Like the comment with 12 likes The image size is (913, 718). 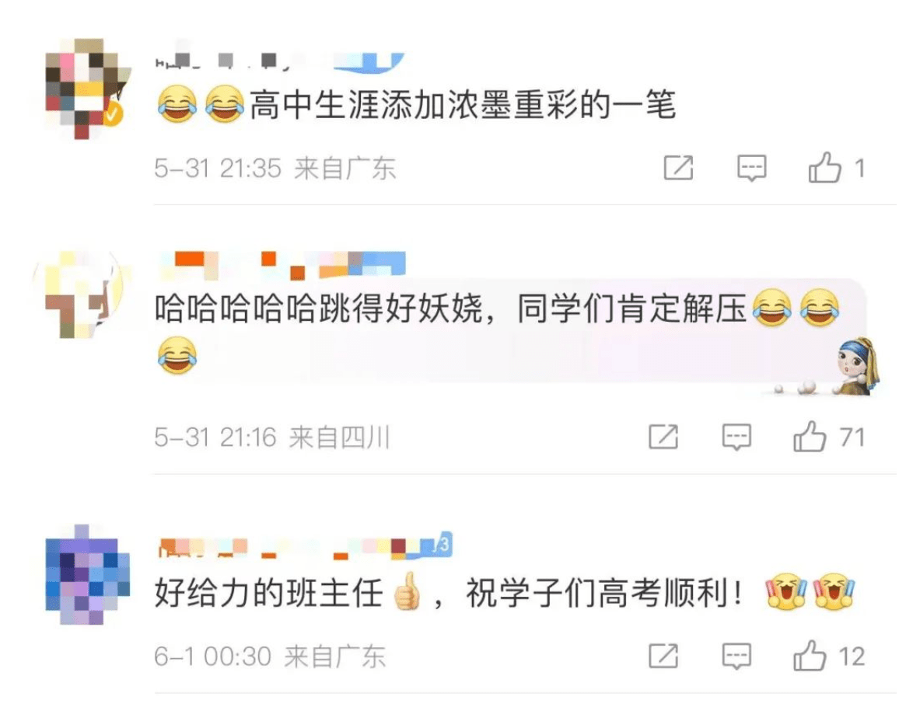[x=828, y=656]
